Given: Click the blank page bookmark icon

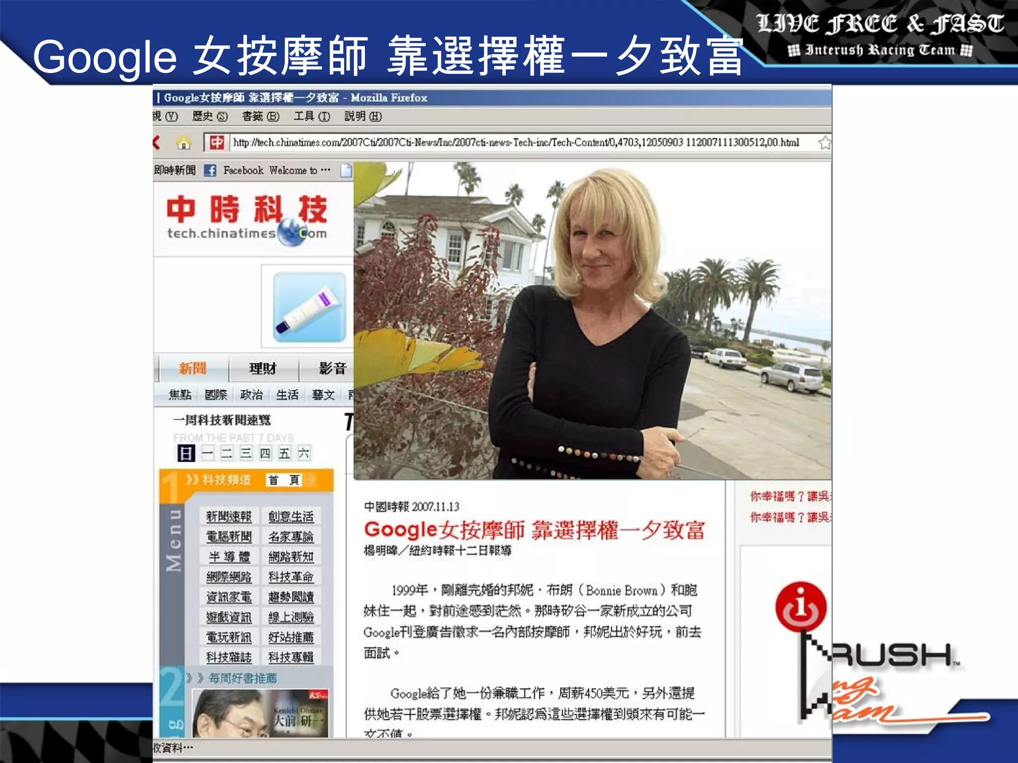Looking at the screenshot, I should pyautogui.click(x=346, y=170).
